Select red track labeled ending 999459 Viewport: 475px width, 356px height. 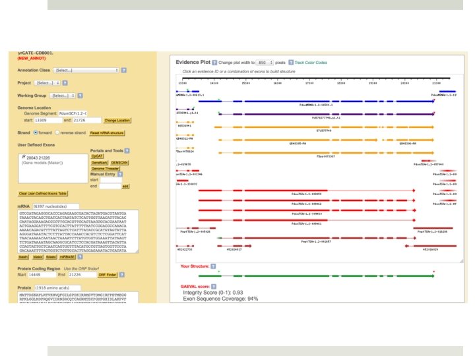pyautogui.click(x=307, y=191)
